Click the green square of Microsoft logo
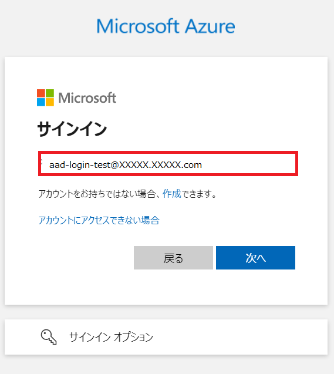334x374 pixels. 50,93
